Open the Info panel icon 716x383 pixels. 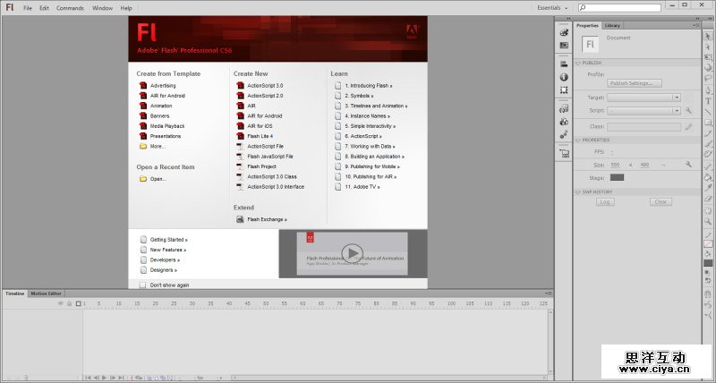(564, 77)
